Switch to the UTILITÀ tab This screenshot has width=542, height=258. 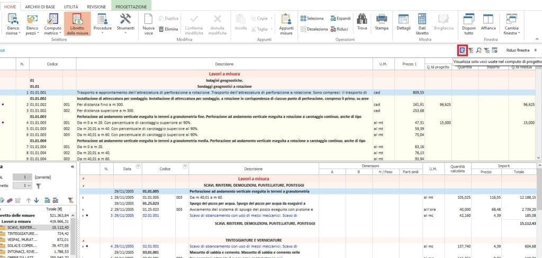[x=71, y=6]
